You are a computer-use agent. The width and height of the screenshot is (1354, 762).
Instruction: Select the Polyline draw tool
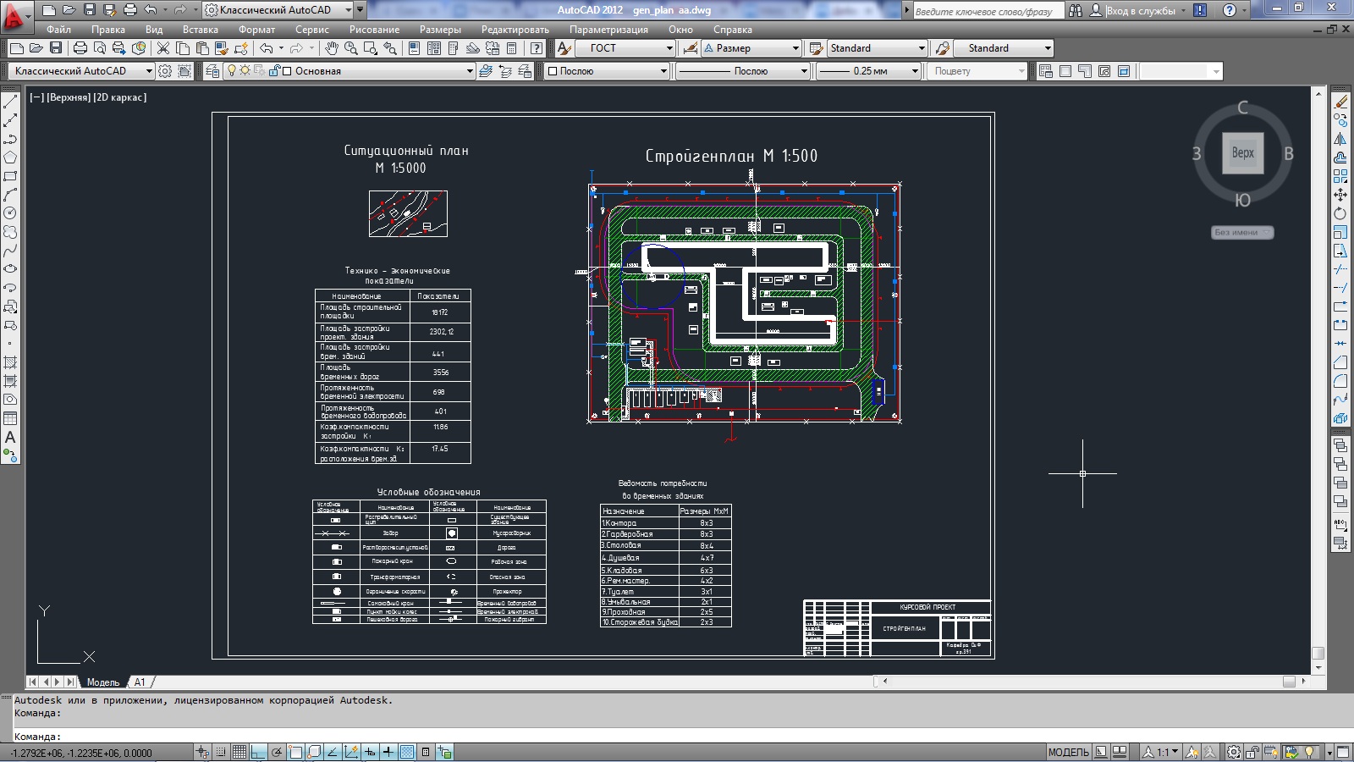(10, 139)
